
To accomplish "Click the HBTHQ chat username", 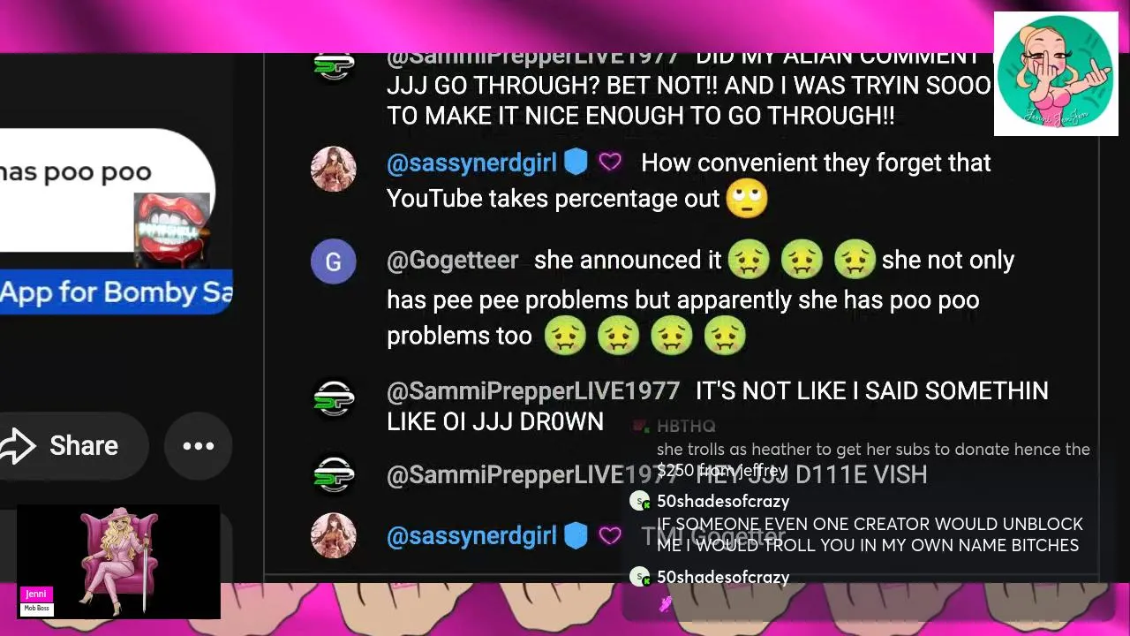I will tap(686, 426).
